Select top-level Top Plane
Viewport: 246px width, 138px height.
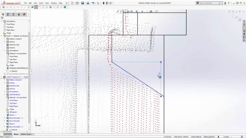pos(10,27)
